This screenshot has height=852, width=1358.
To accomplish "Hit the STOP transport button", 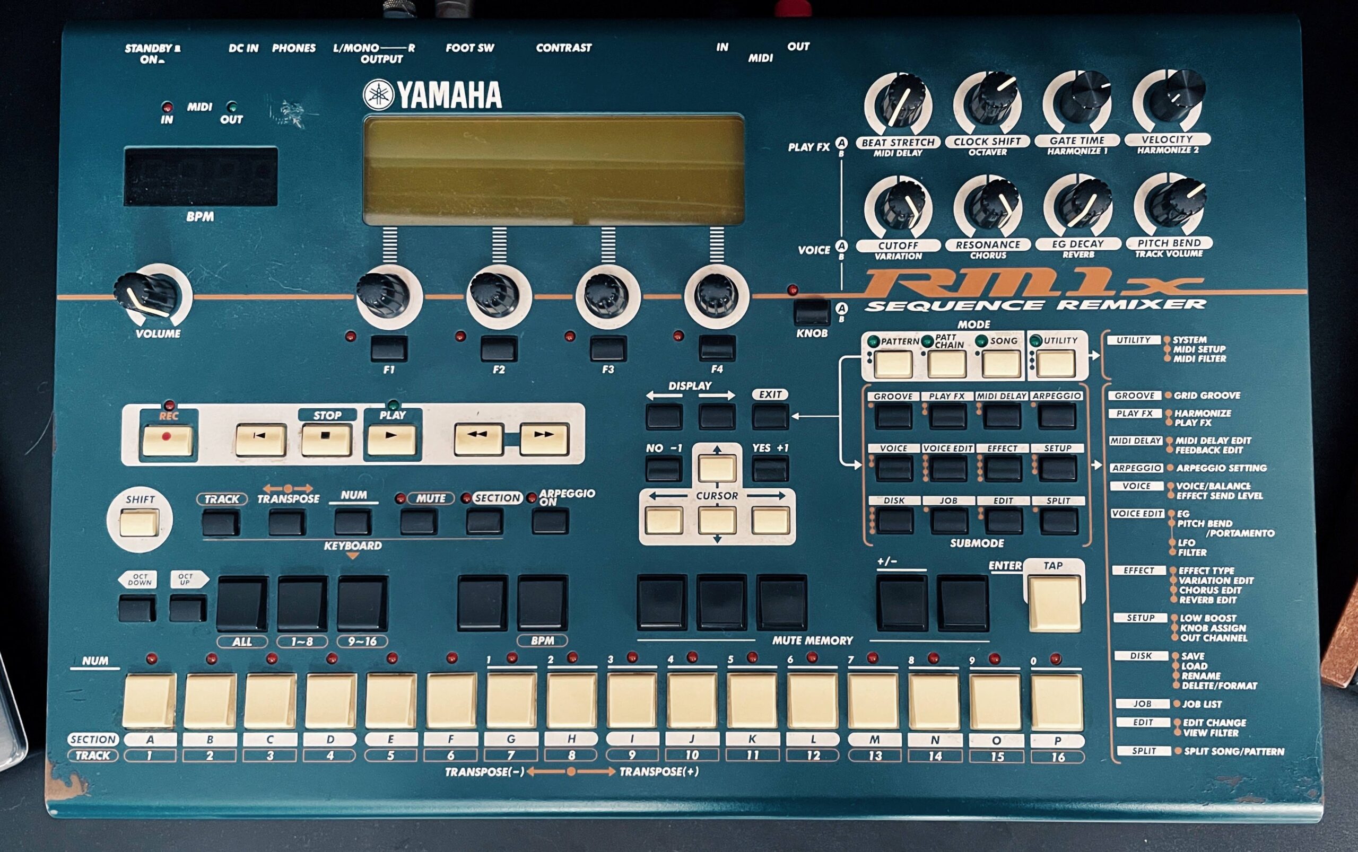I will coord(326,440).
